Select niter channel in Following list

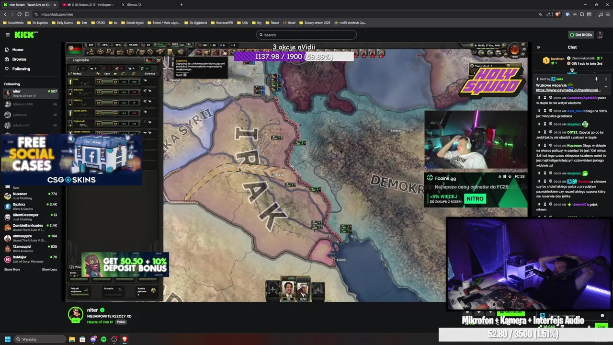pos(31,93)
